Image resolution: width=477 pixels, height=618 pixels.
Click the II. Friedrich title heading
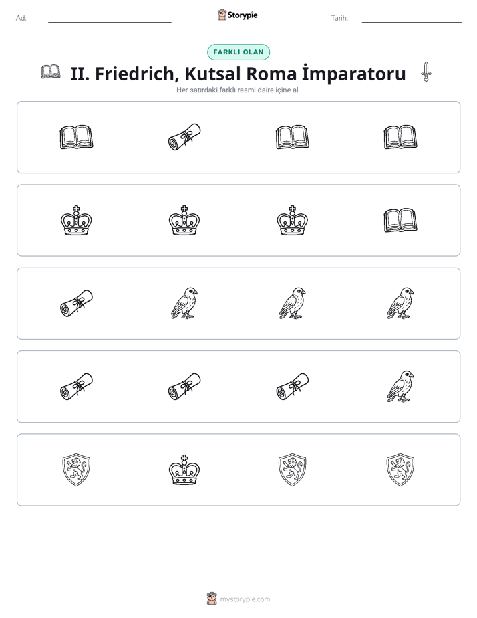pyautogui.click(x=238, y=74)
